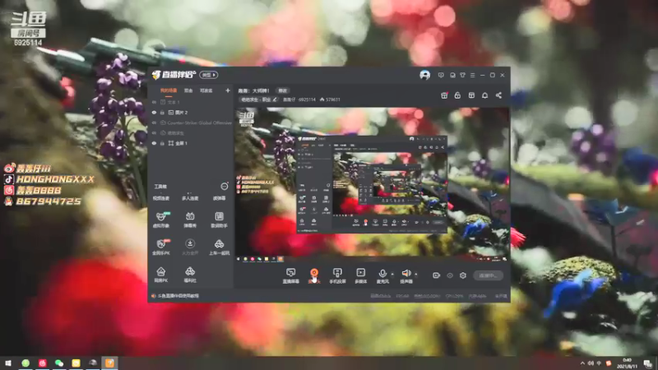Expand microphone options arrow
This screenshot has width=658, height=370.
point(392,275)
